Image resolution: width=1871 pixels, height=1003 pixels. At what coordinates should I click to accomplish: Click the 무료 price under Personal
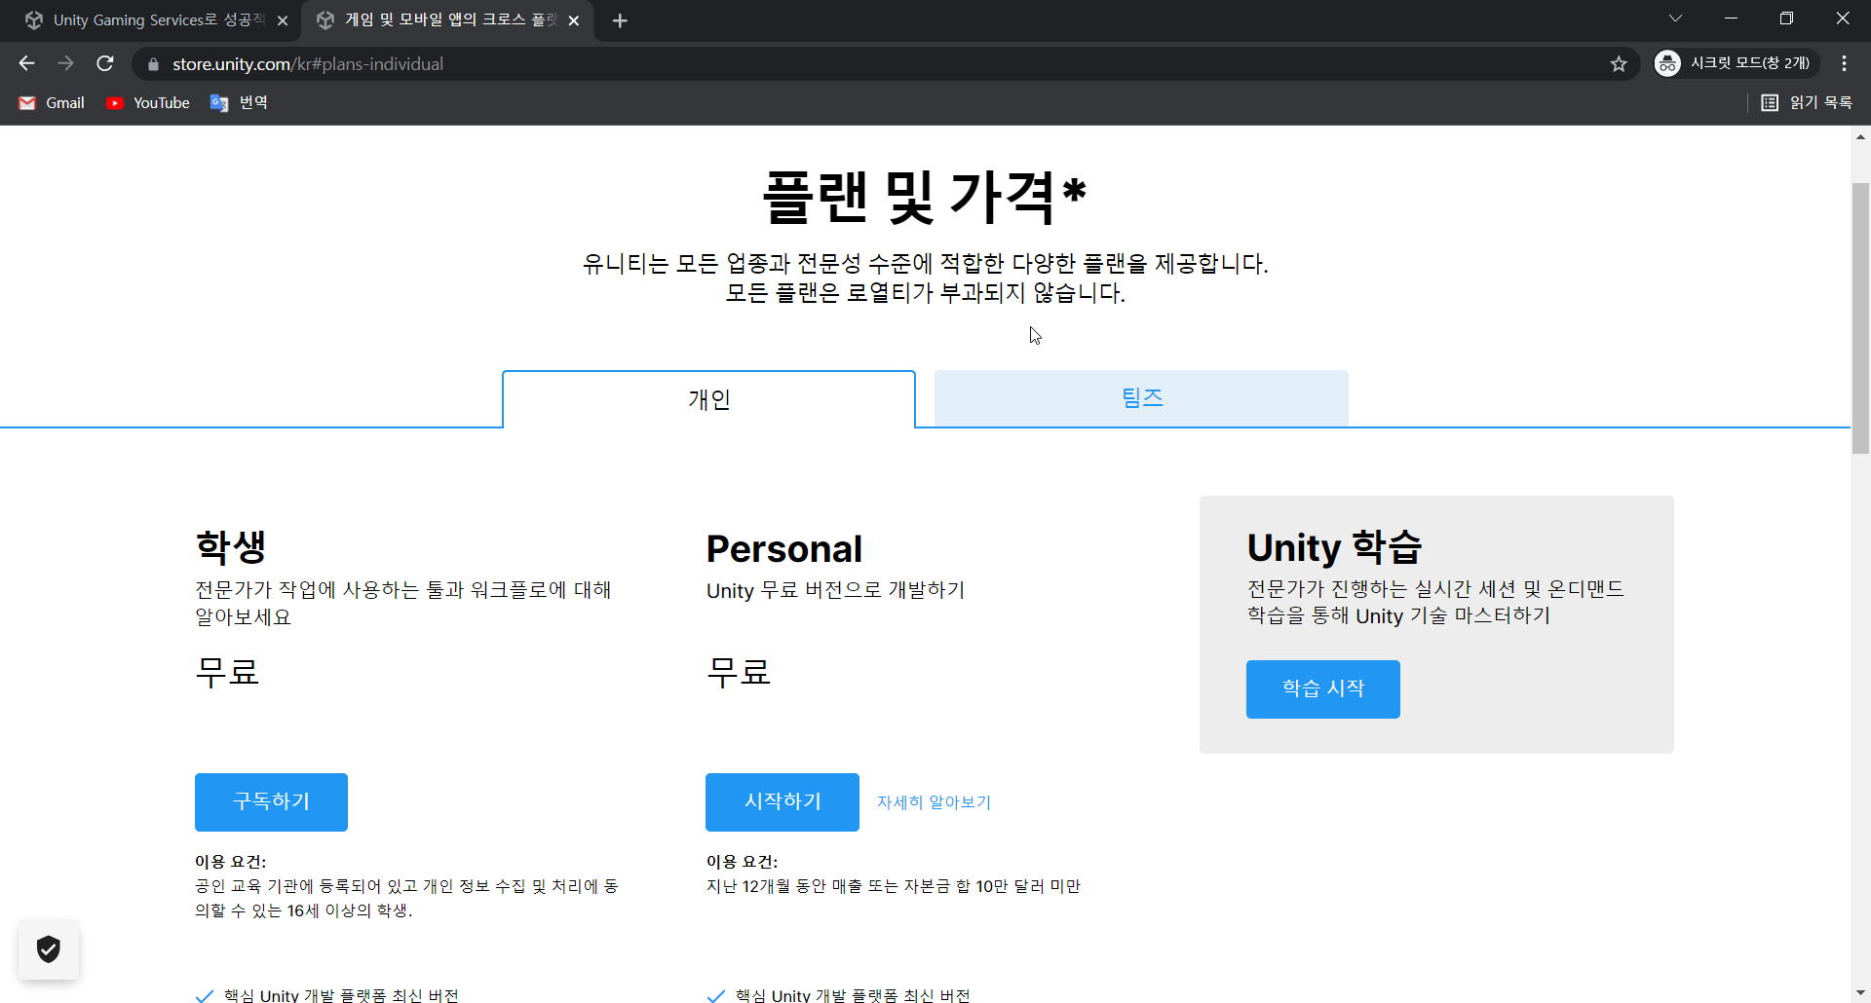click(739, 671)
